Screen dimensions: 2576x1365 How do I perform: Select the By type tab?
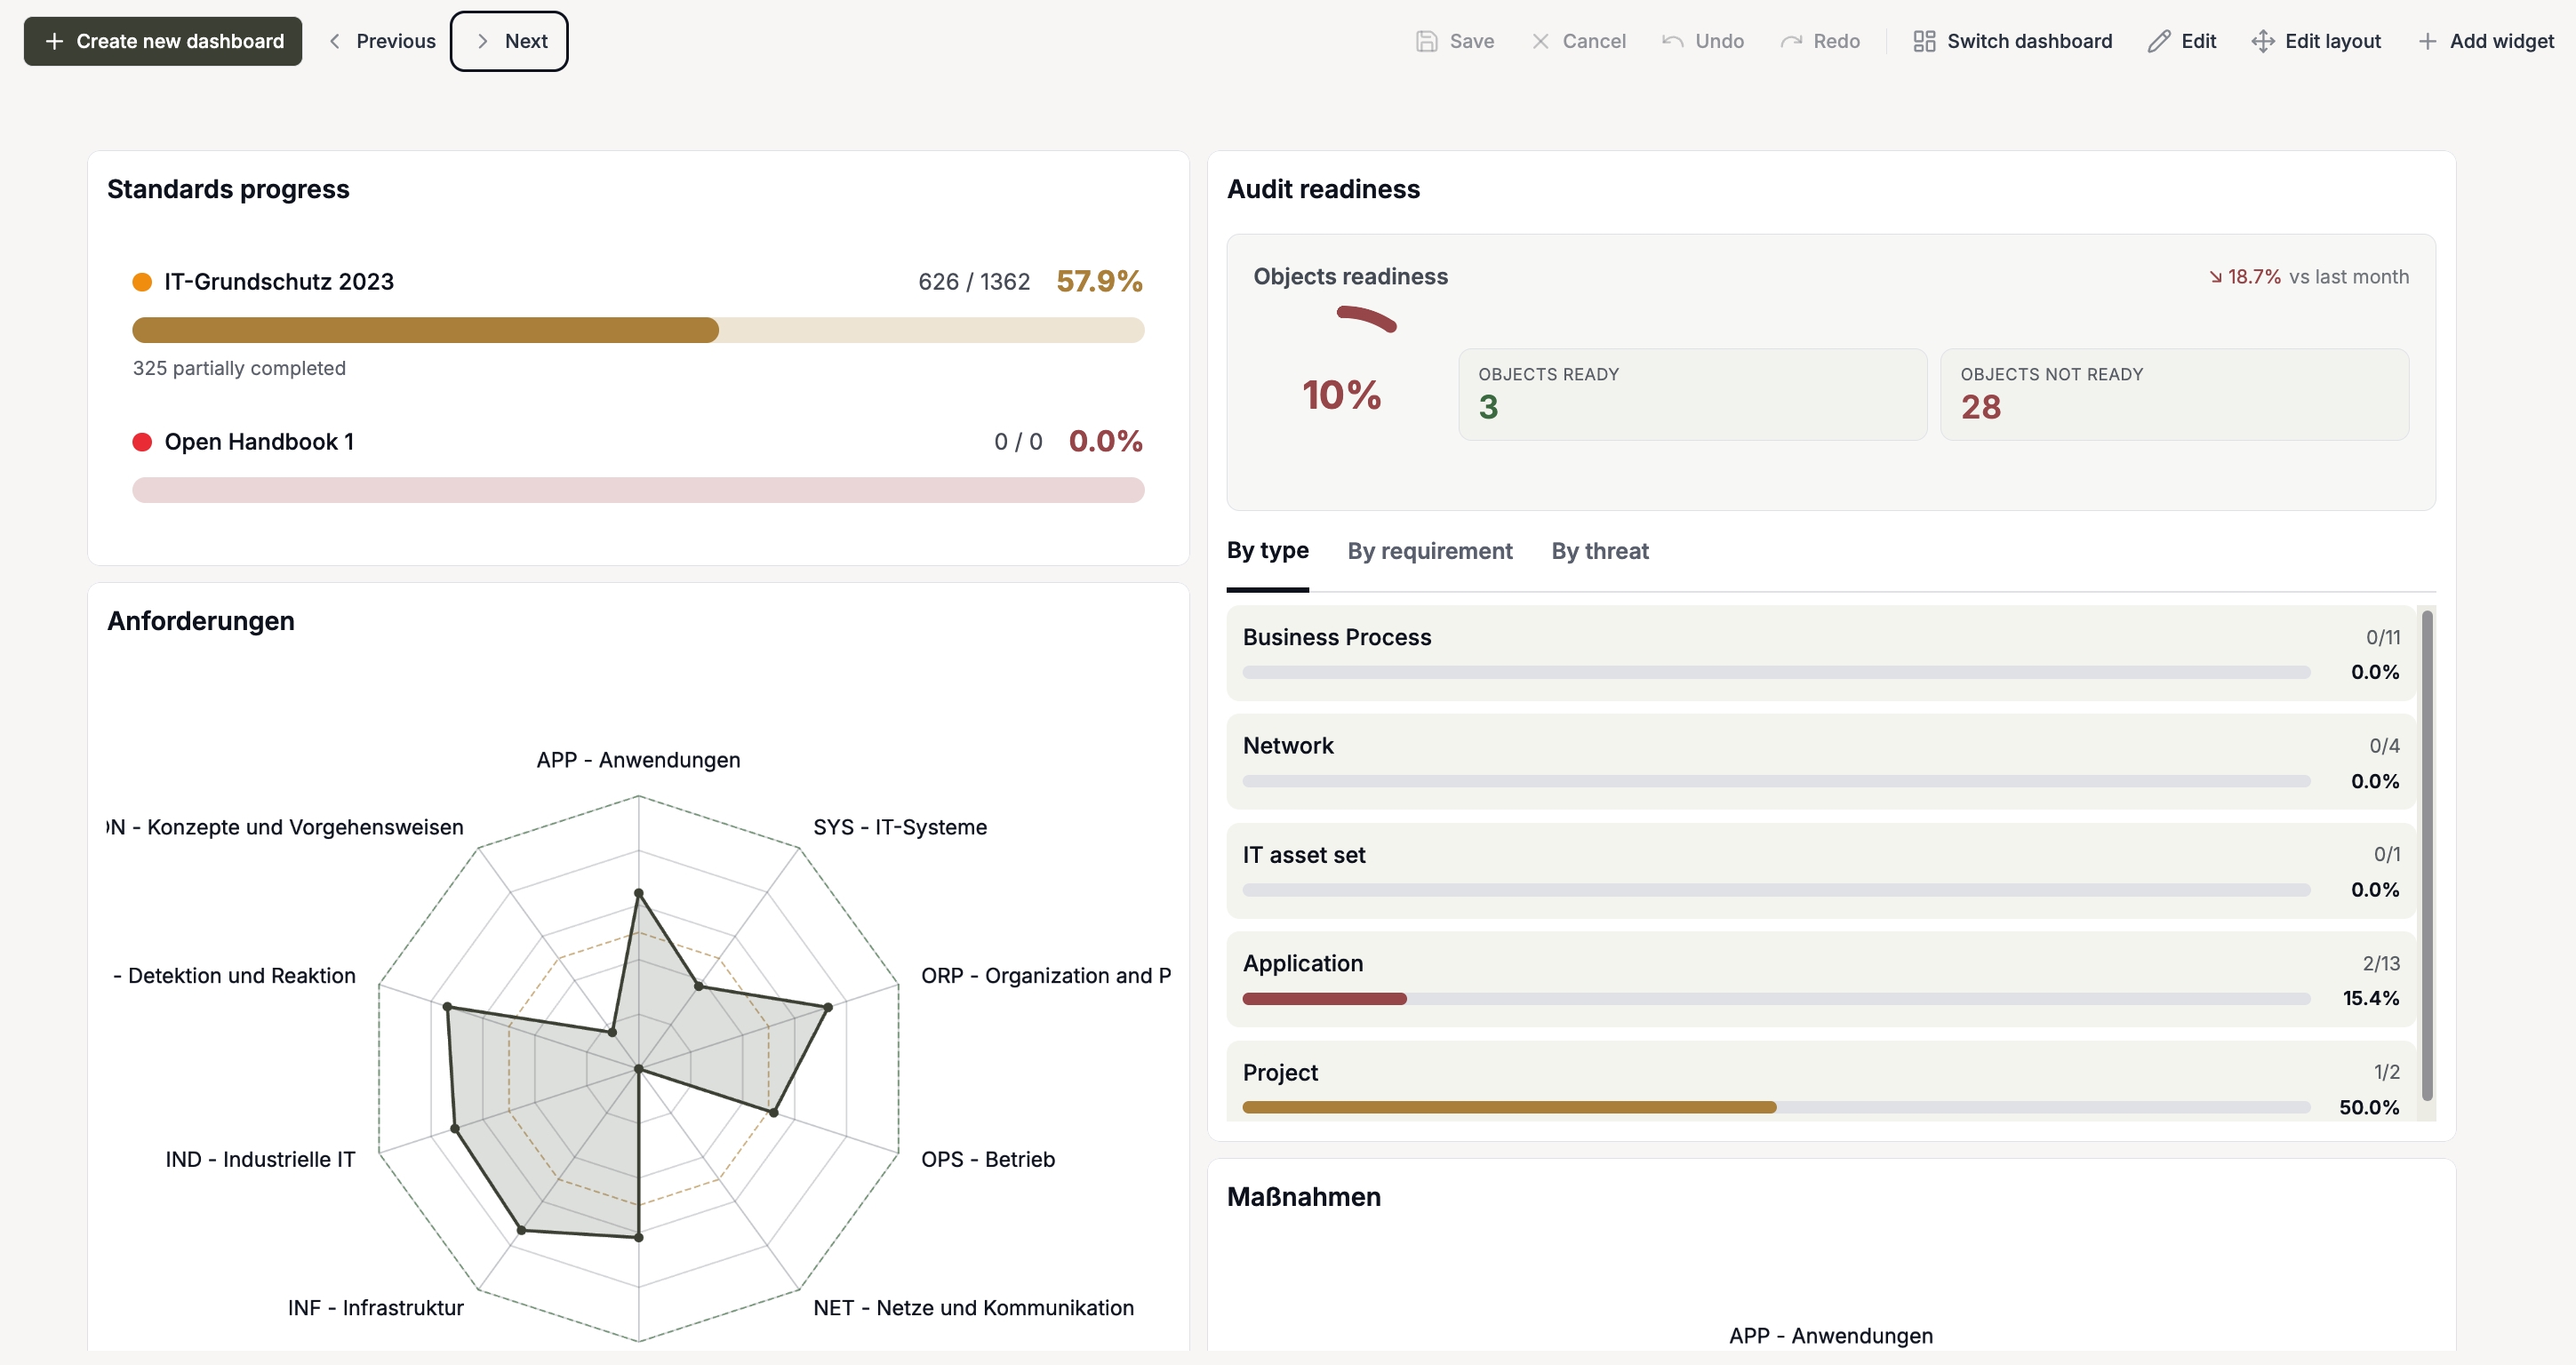[x=1267, y=551]
